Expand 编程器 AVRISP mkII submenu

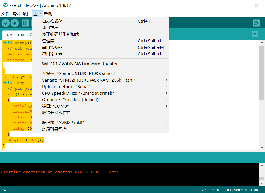pos(100,123)
